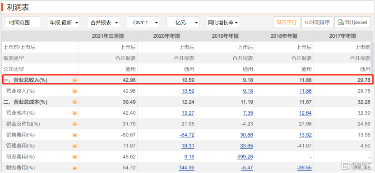Open chart icon for 税金及附加 row
Viewport: 375px width, 173px height.
click(74, 124)
